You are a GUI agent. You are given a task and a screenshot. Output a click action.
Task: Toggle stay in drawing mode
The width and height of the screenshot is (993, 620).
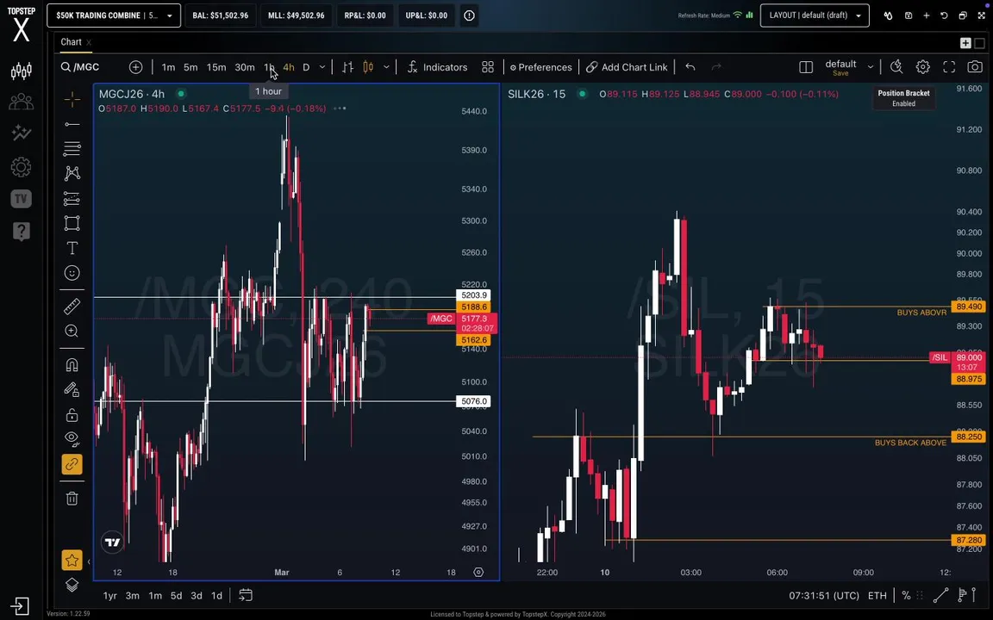click(x=72, y=390)
